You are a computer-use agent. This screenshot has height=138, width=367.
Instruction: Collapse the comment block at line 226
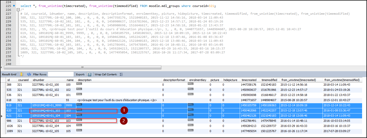[18, 10]
